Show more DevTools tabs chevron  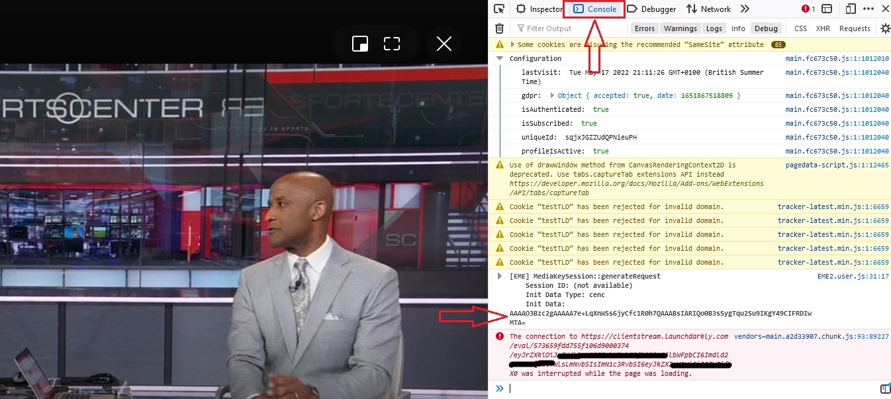point(745,9)
